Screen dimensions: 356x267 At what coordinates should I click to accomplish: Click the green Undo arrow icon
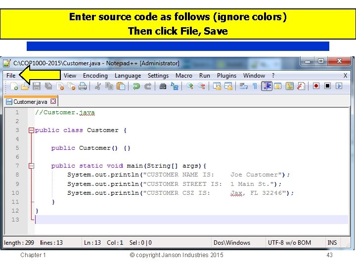pyautogui.click(x=136, y=86)
